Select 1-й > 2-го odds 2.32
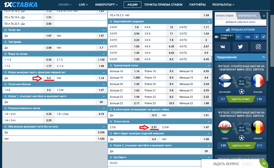The height and width of the screenshot is (168, 274). 49,114
